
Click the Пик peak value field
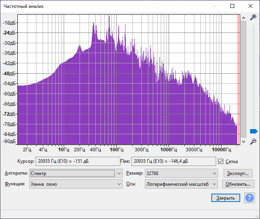[173, 162]
